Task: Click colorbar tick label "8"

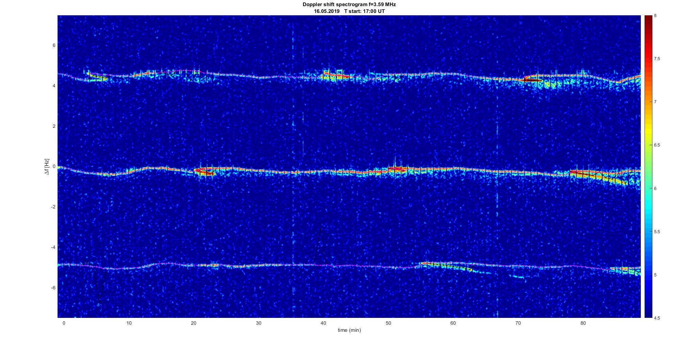Action: coord(655,16)
